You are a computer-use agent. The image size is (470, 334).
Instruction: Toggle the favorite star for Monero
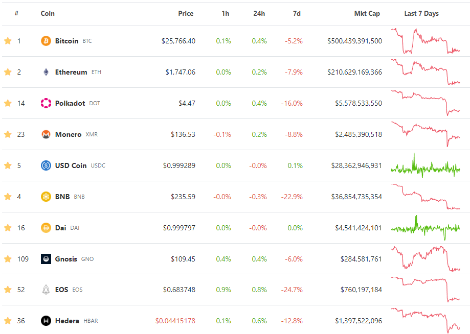[x=8, y=134]
